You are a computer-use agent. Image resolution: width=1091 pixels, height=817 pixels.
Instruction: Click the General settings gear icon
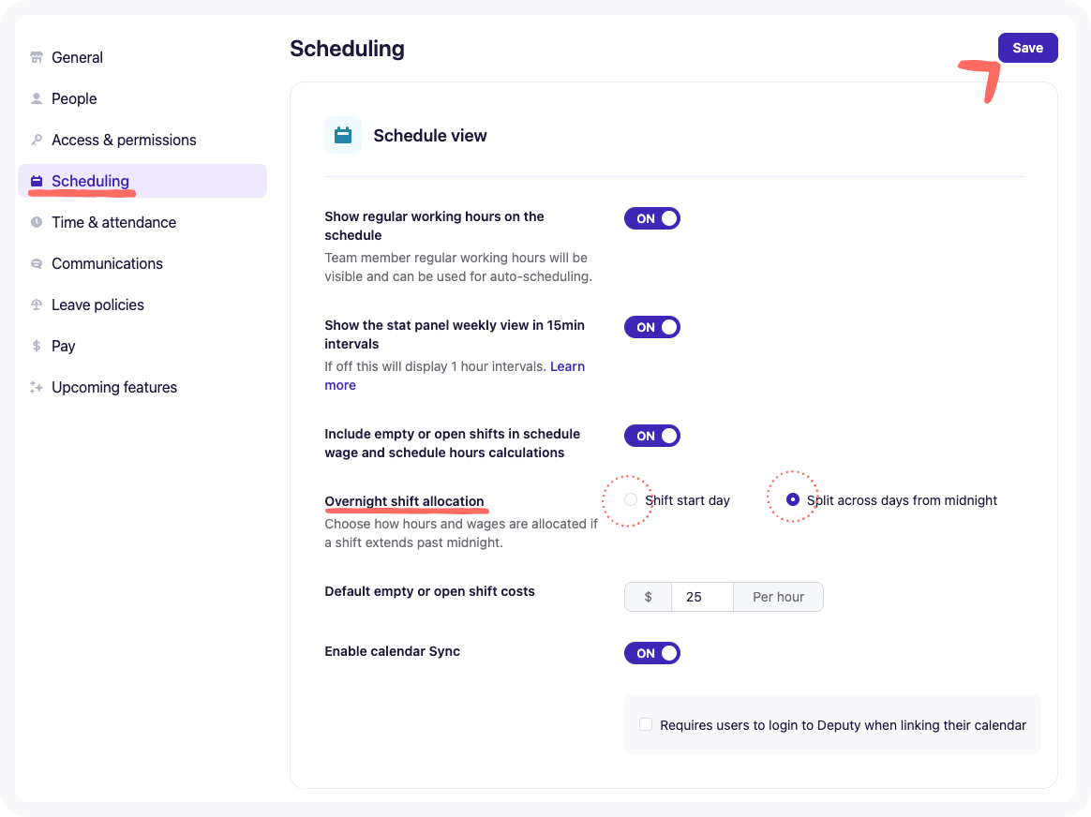click(36, 57)
